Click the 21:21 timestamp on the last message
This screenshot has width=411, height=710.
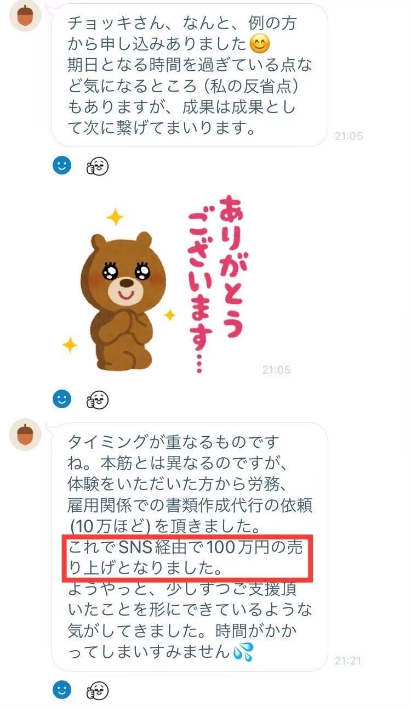click(348, 661)
